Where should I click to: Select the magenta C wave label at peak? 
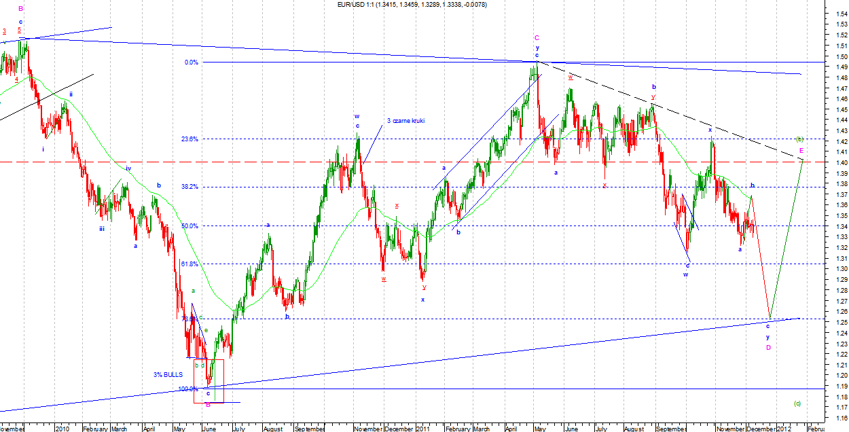[537, 38]
